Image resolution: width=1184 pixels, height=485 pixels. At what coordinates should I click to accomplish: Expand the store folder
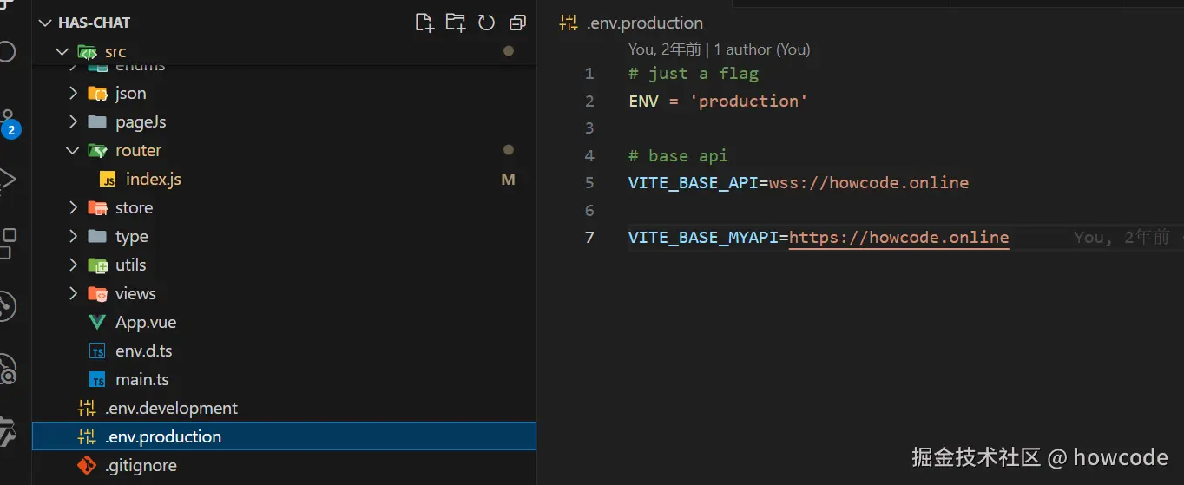pyautogui.click(x=73, y=208)
